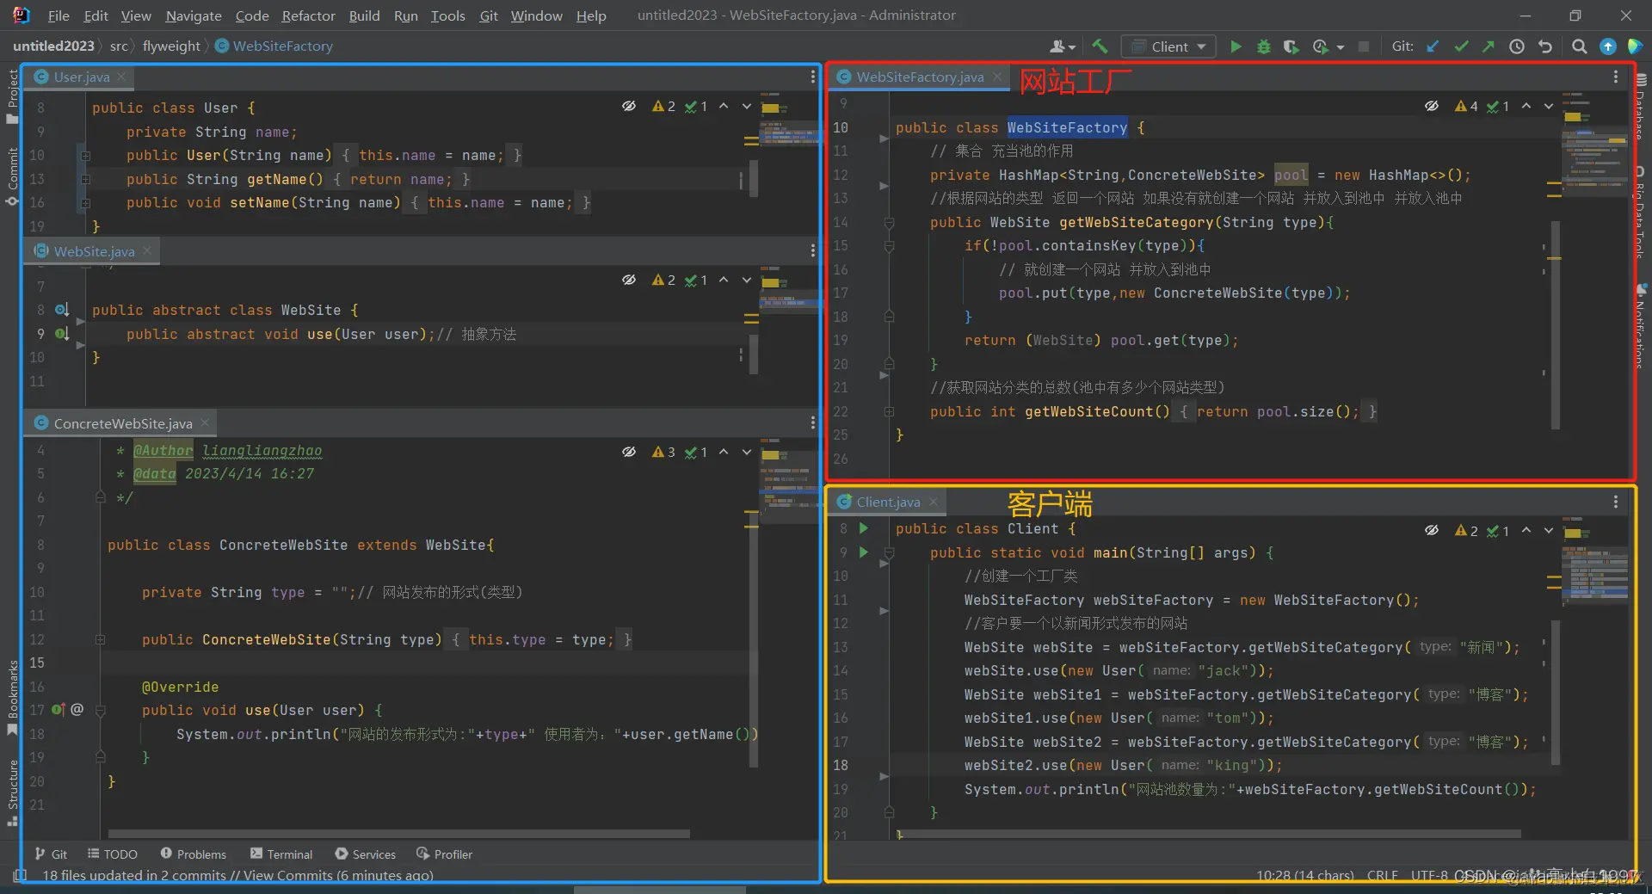Update project from Git

(x=1433, y=46)
